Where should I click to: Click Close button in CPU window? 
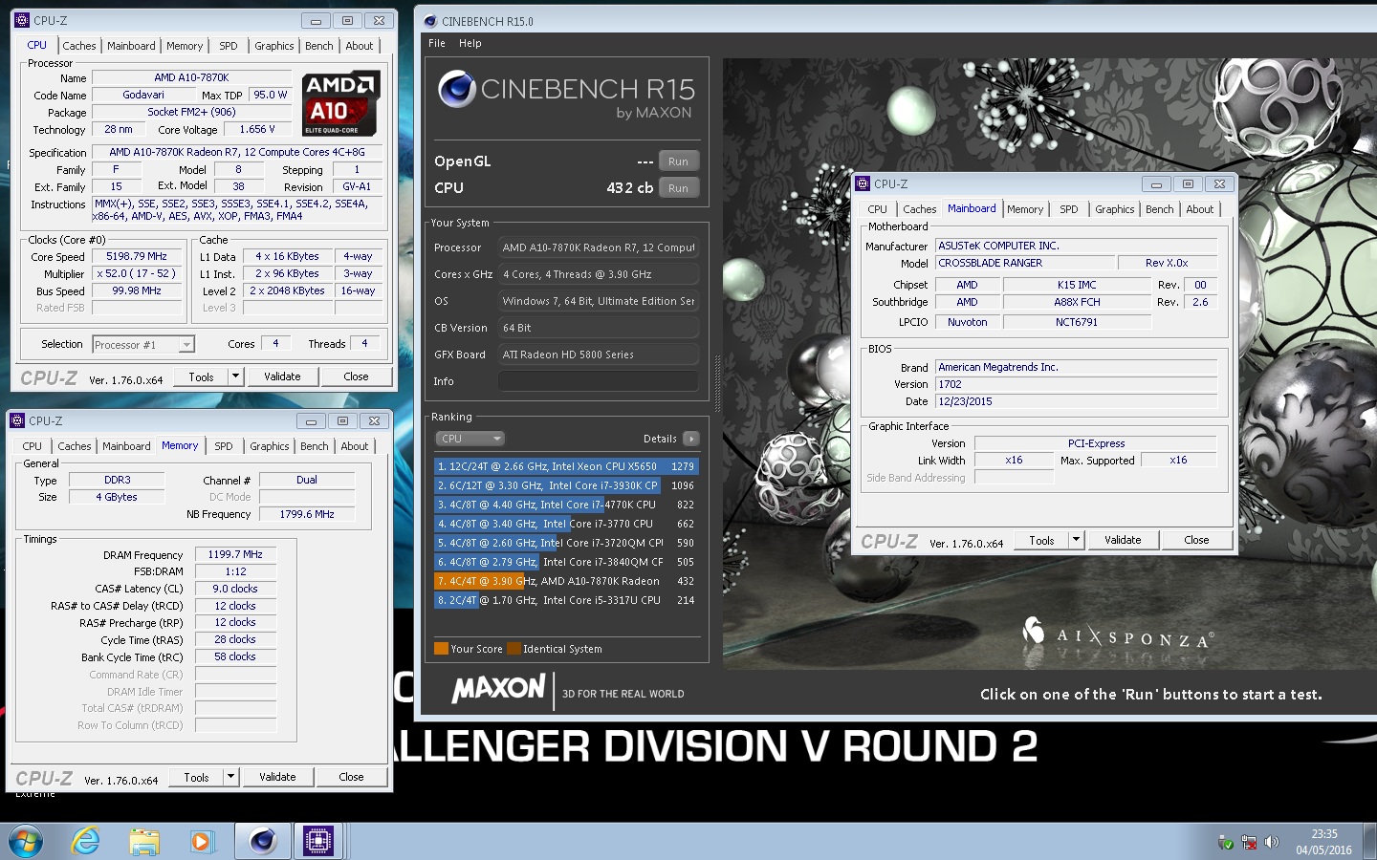pos(356,376)
